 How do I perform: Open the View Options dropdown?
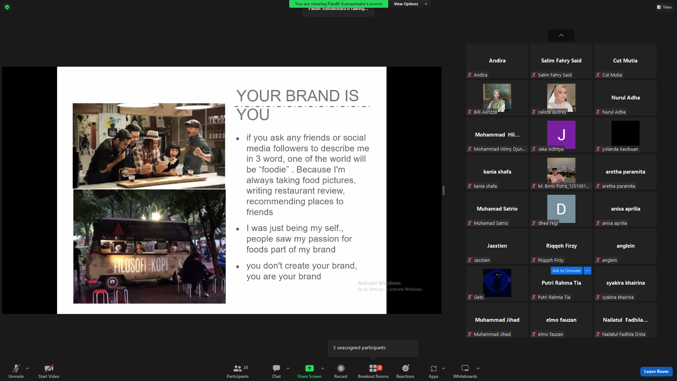click(x=410, y=4)
